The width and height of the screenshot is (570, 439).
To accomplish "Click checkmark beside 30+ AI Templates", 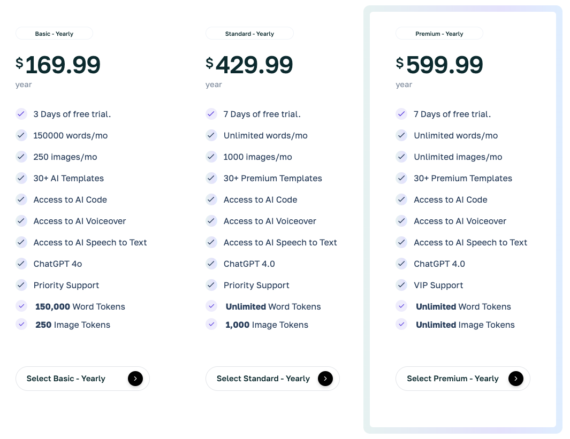I will click(x=21, y=178).
